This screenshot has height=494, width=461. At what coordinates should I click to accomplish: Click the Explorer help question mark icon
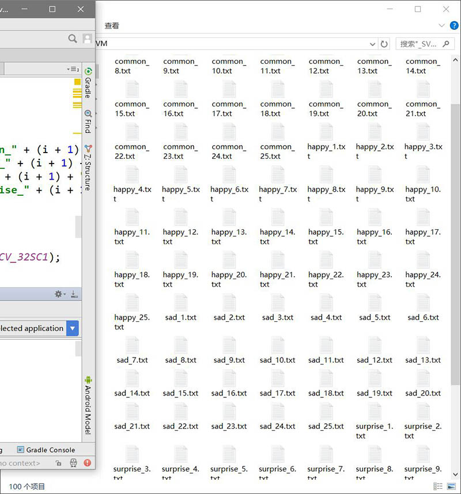(x=454, y=25)
